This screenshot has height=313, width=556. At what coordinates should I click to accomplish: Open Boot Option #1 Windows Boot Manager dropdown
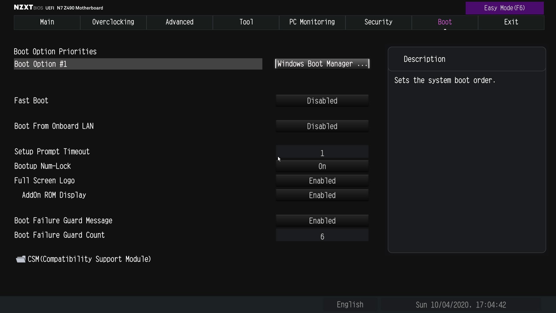[x=322, y=64]
